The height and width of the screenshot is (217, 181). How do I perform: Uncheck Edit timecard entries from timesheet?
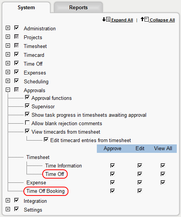[46, 139]
